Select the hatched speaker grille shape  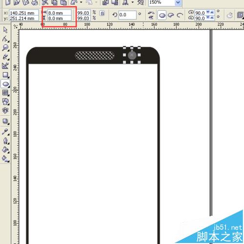pos(95,56)
